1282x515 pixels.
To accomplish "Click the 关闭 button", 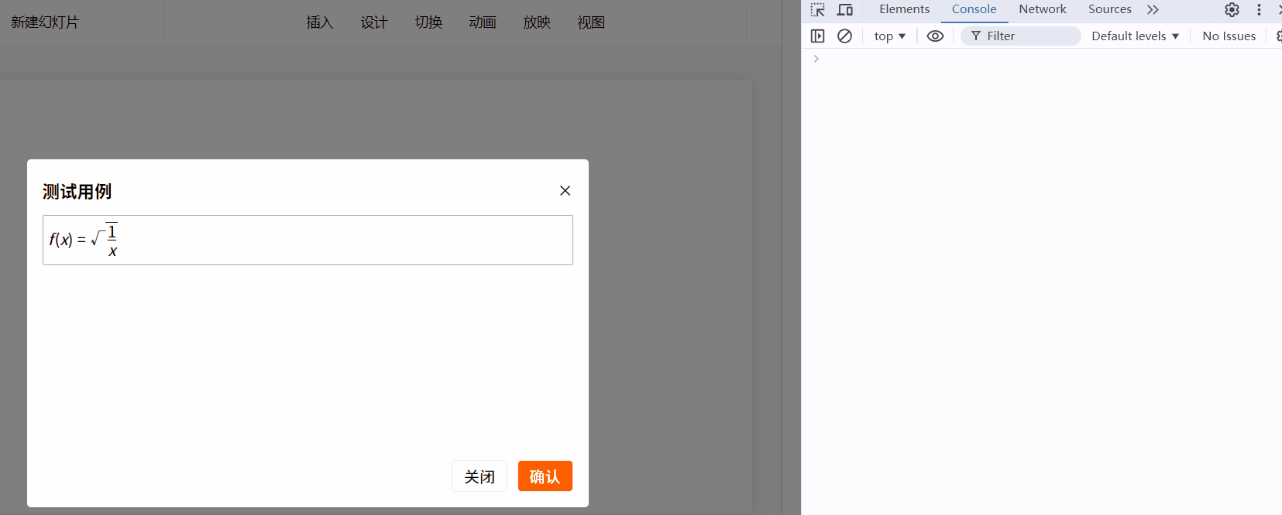I will (x=479, y=476).
